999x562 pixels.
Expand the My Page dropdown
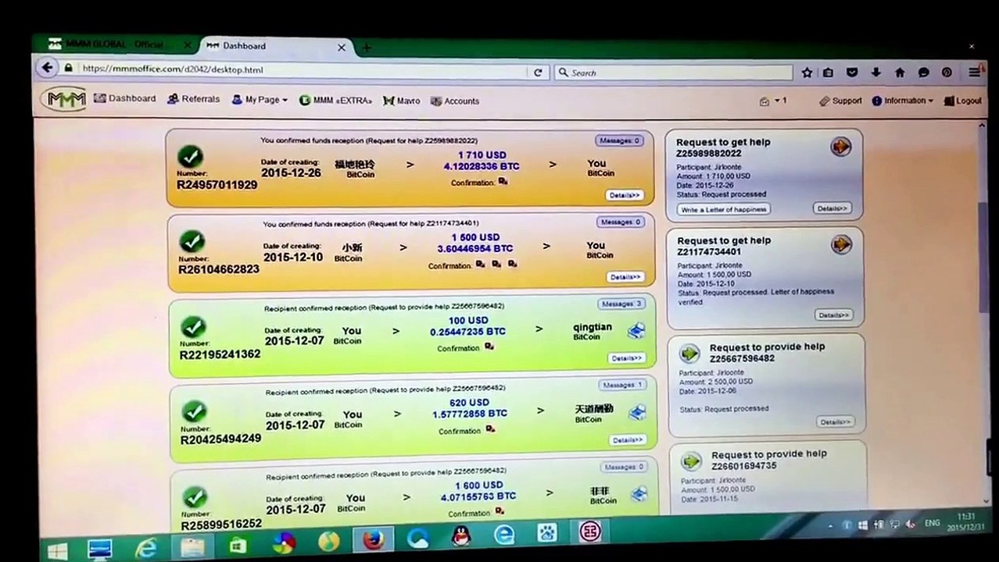click(x=260, y=100)
